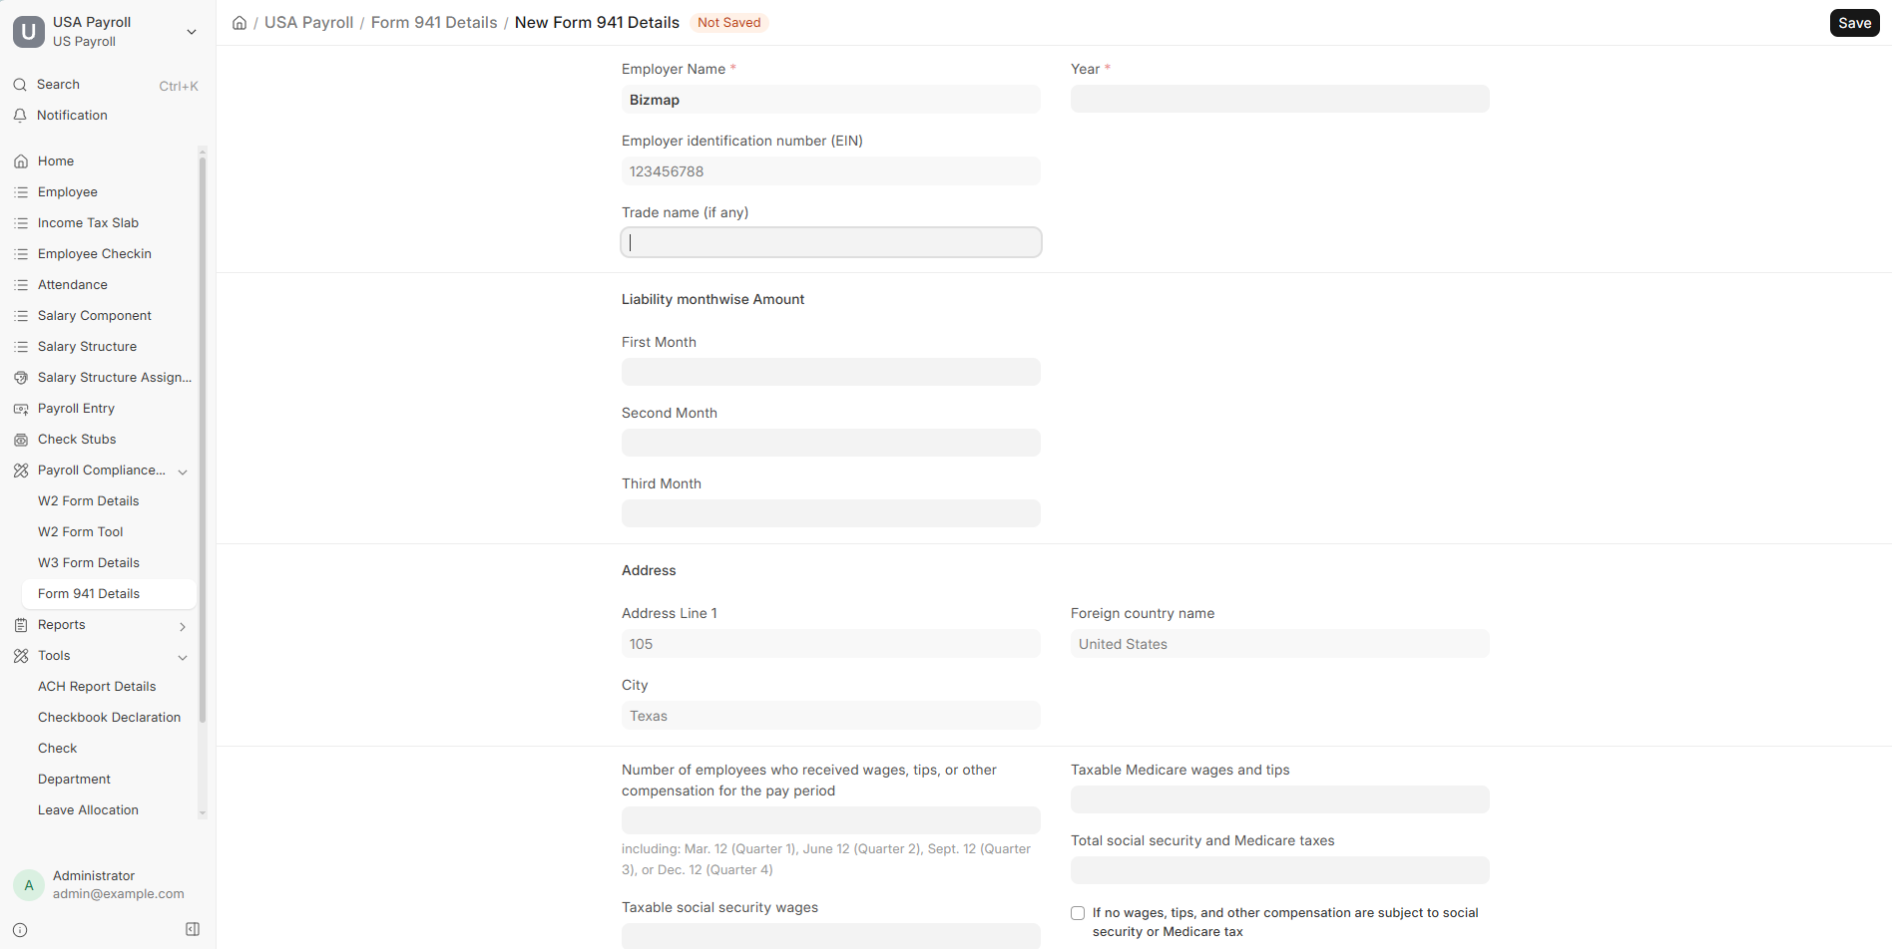Click the Check Stubs icon

[x=21, y=440]
